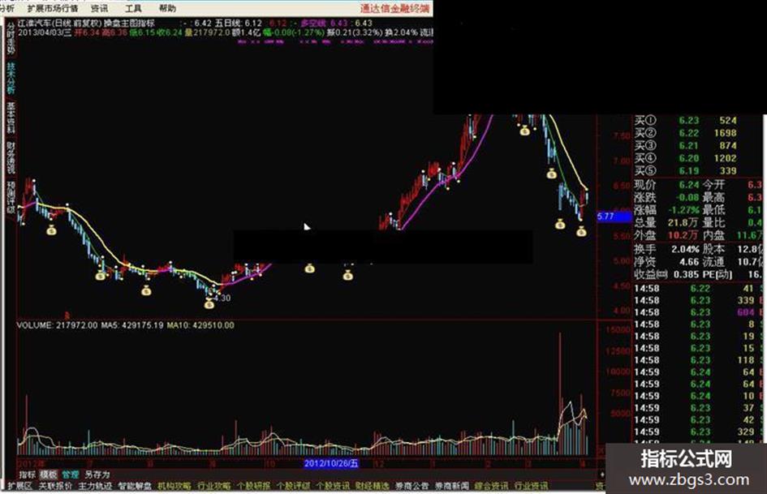Viewport: 767px width, 494px height.
Task: Open the 资讯 menu
Action: coord(99,8)
